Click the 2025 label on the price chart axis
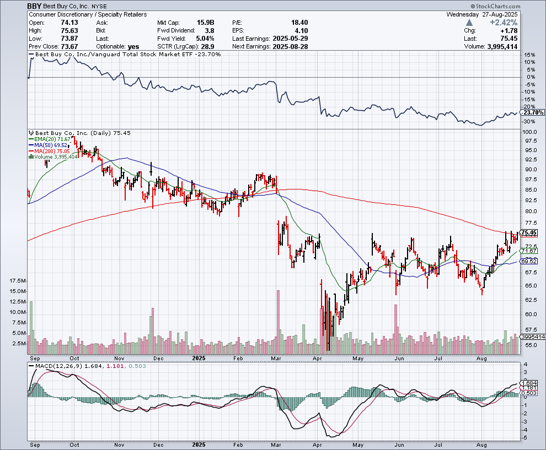Viewport: 546px width, 450px height. (199, 358)
